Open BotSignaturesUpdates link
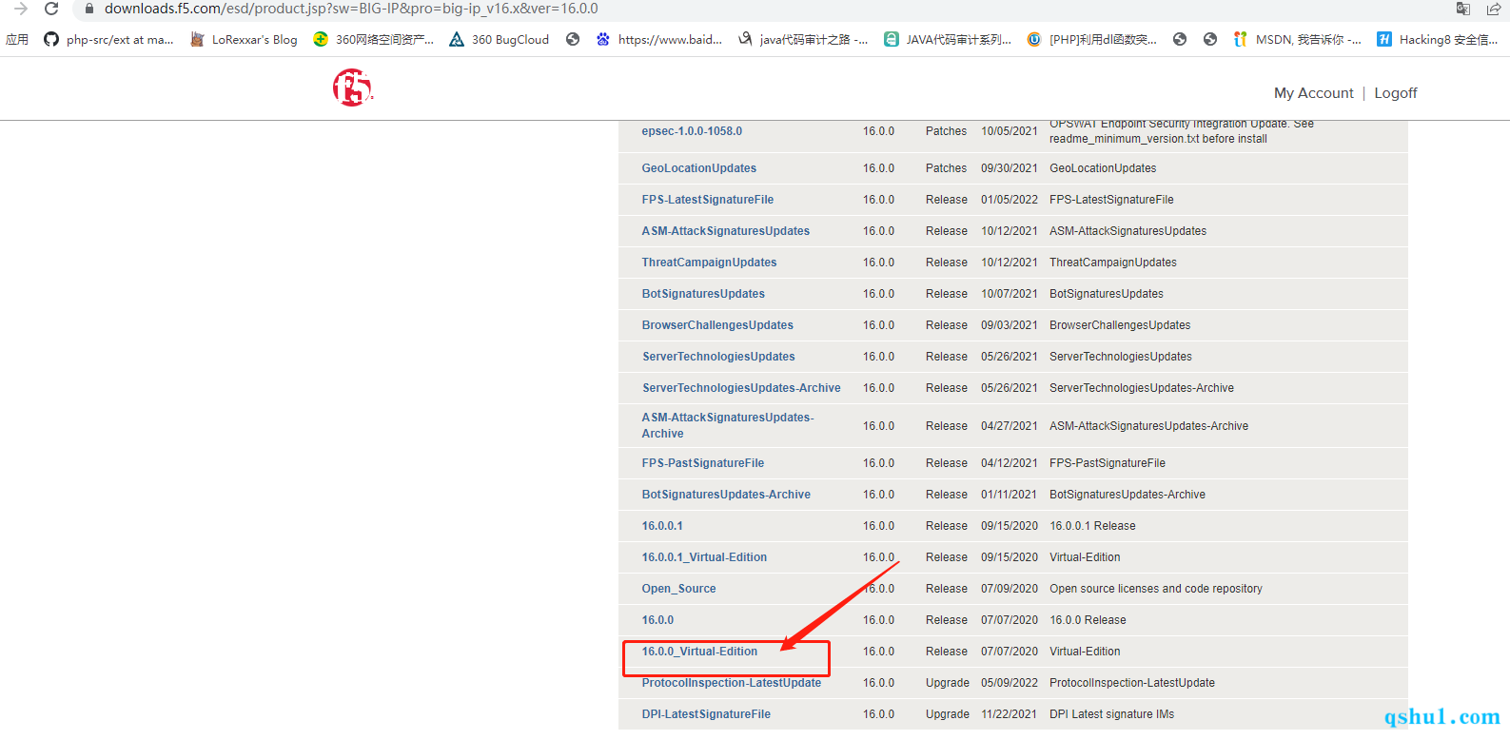This screenshot has width=1510, height=740. [703, 294]
